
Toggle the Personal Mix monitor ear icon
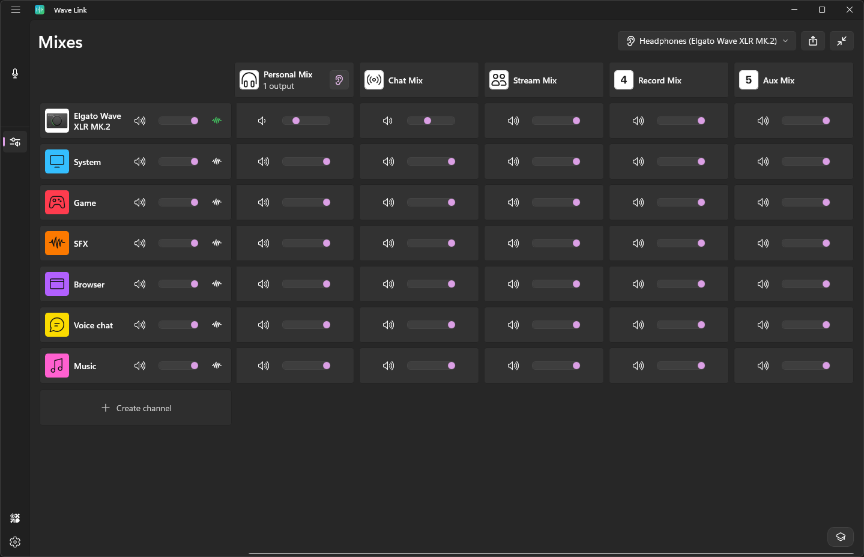click(339, 80)
